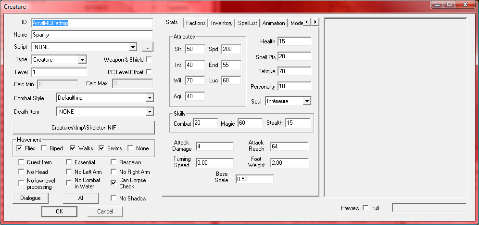The image size is (479, 225).
Task: Click the Creatures\Imp\Skeleton.NIF model button
Action: point(84,128)
